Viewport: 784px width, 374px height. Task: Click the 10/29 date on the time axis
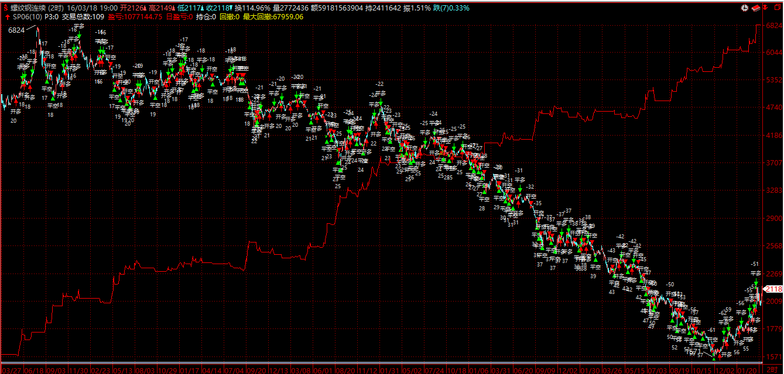[x=168, y=370]
